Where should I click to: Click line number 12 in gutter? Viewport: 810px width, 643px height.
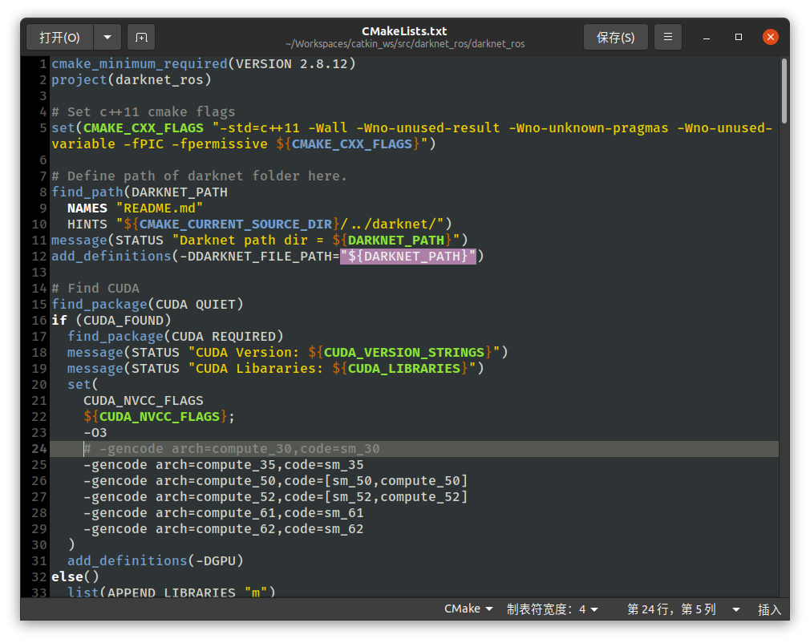coord(39,256)
